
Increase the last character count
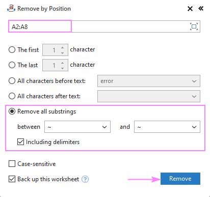tap(63, 63)
